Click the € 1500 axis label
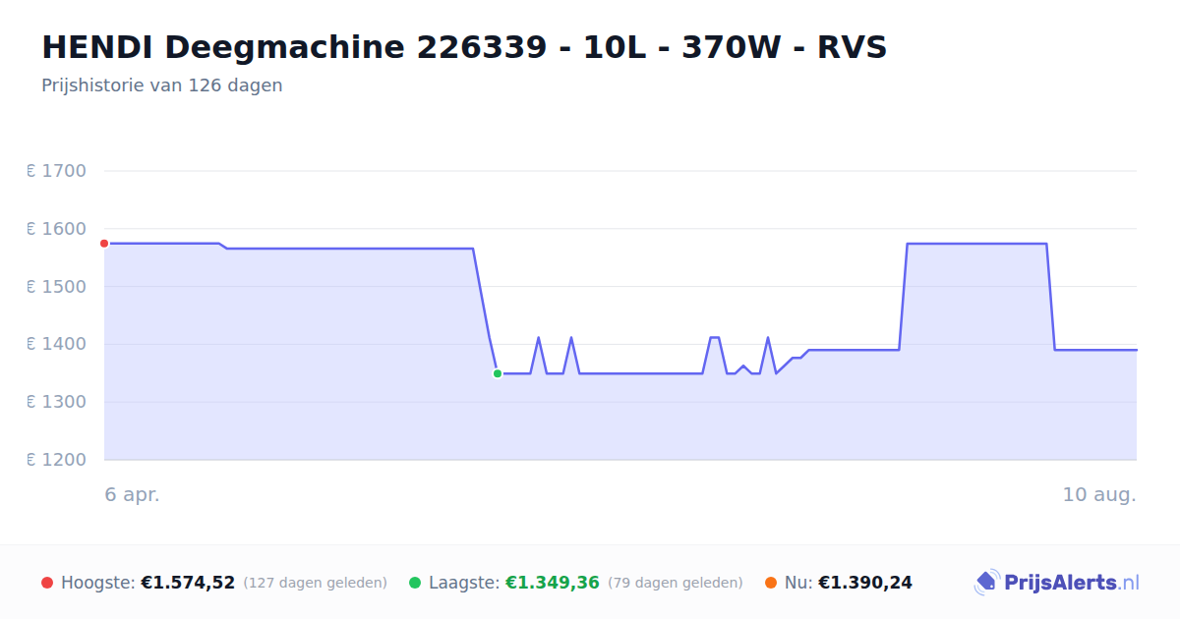1180x619 pixels. pos(56,287)
